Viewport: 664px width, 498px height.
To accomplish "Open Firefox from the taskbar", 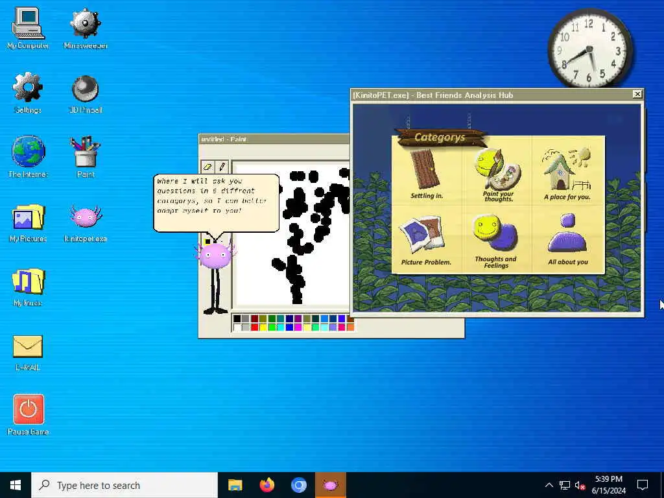I will 267,485.
